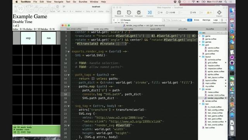Collapse the render folder in file browser
248x140 pixels.
coord(200,89)
